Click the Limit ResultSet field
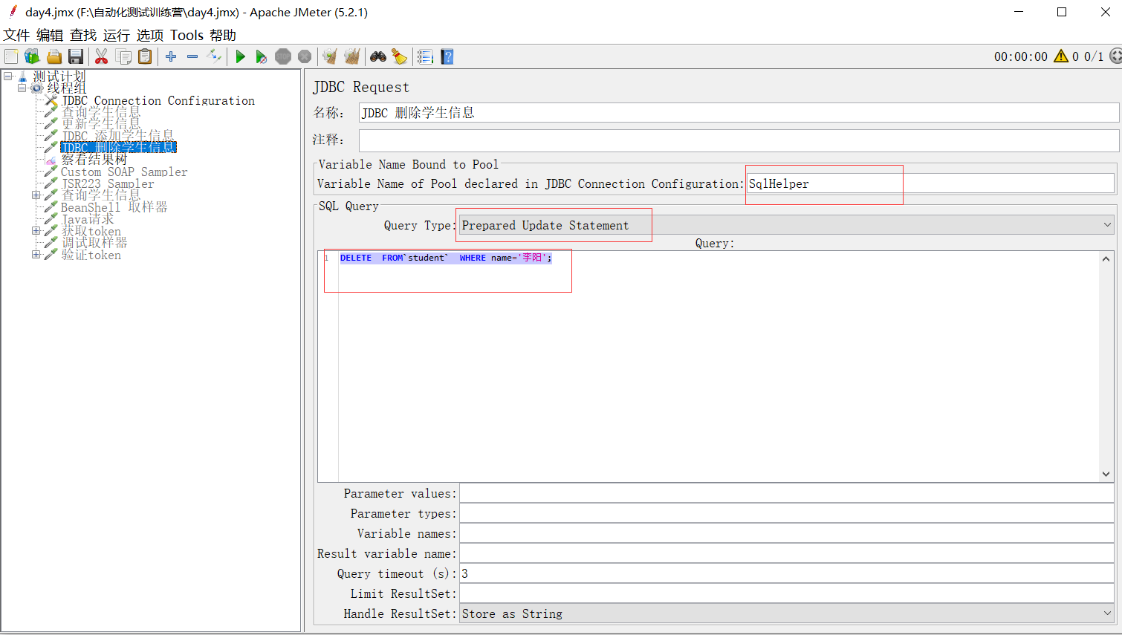Image resolution: width=1122 pixels, height=635 pixels. (787, 593)
